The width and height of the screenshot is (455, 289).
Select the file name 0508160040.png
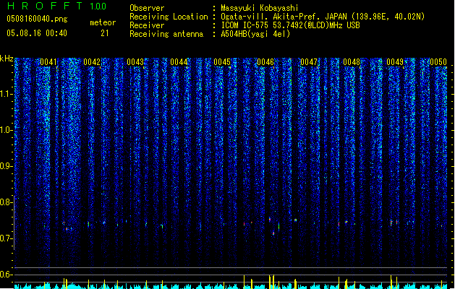tap(37, 19)
